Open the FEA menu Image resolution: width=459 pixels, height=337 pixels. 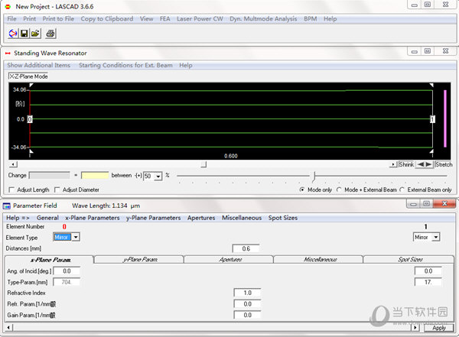(x=164, y=18)
